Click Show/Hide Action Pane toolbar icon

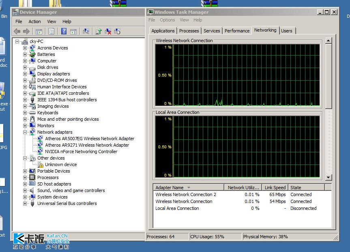click(x=73, y=32)
